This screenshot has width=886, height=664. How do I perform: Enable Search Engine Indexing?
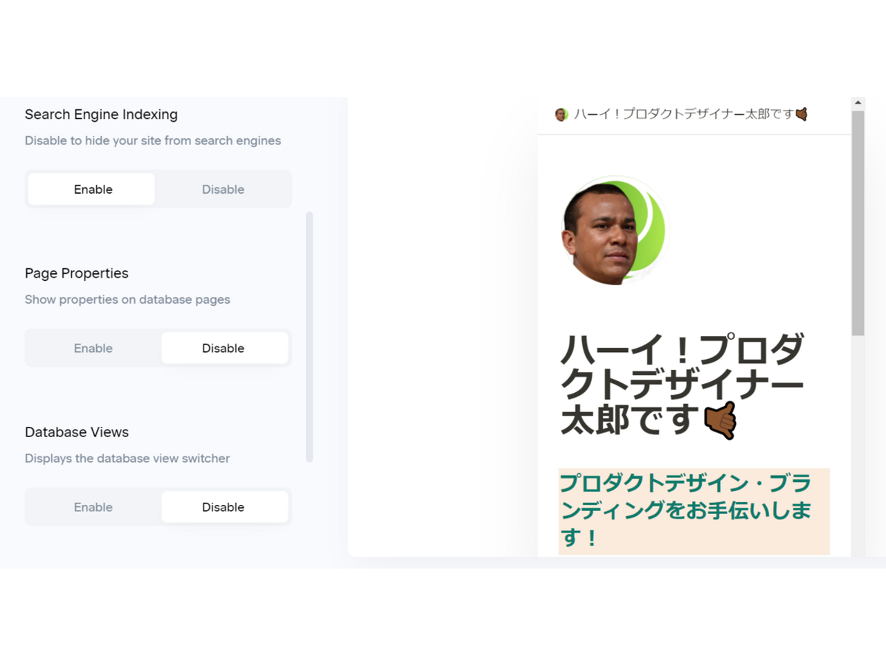pyautogui.click(x=91, y=190)
